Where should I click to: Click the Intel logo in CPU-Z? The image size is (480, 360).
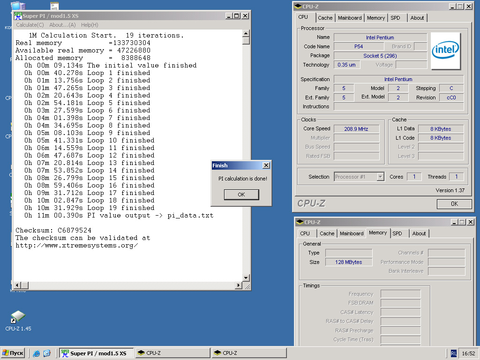click(445, 51)
